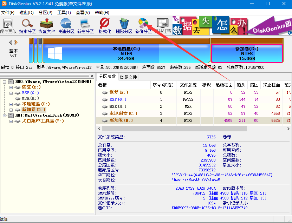Click the 序号(状态) column header
This screenshot has width=292, height=223.
point(163,85)
